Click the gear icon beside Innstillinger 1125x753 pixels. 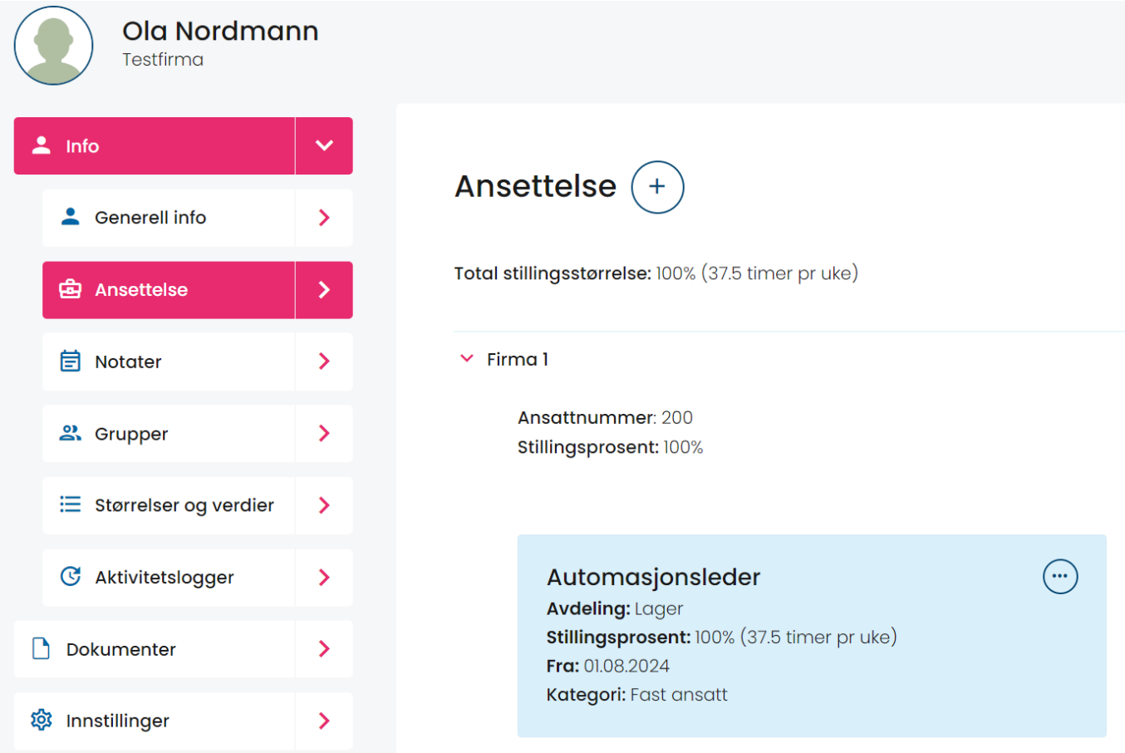(41, 720)
